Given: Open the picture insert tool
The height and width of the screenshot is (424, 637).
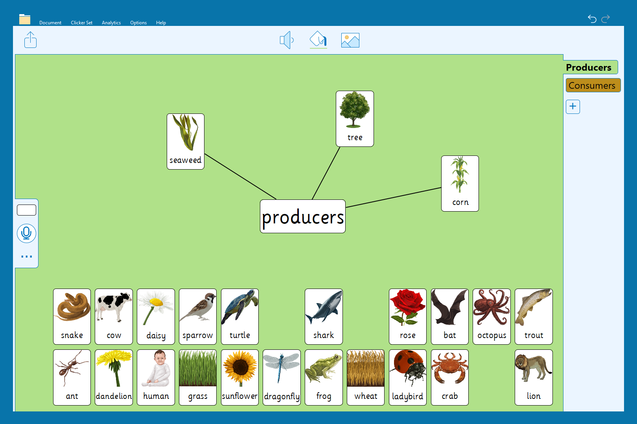Looking at the screenshot, I should [x=350, y=40].
